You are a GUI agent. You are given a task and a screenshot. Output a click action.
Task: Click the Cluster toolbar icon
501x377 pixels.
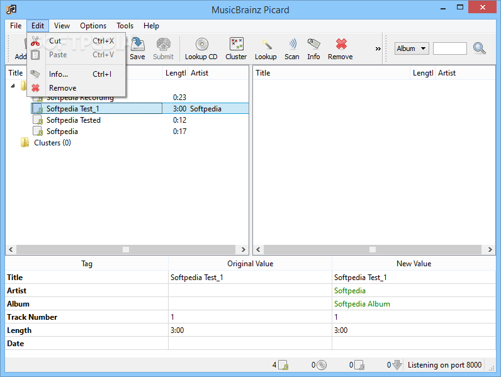coord(237,44)
